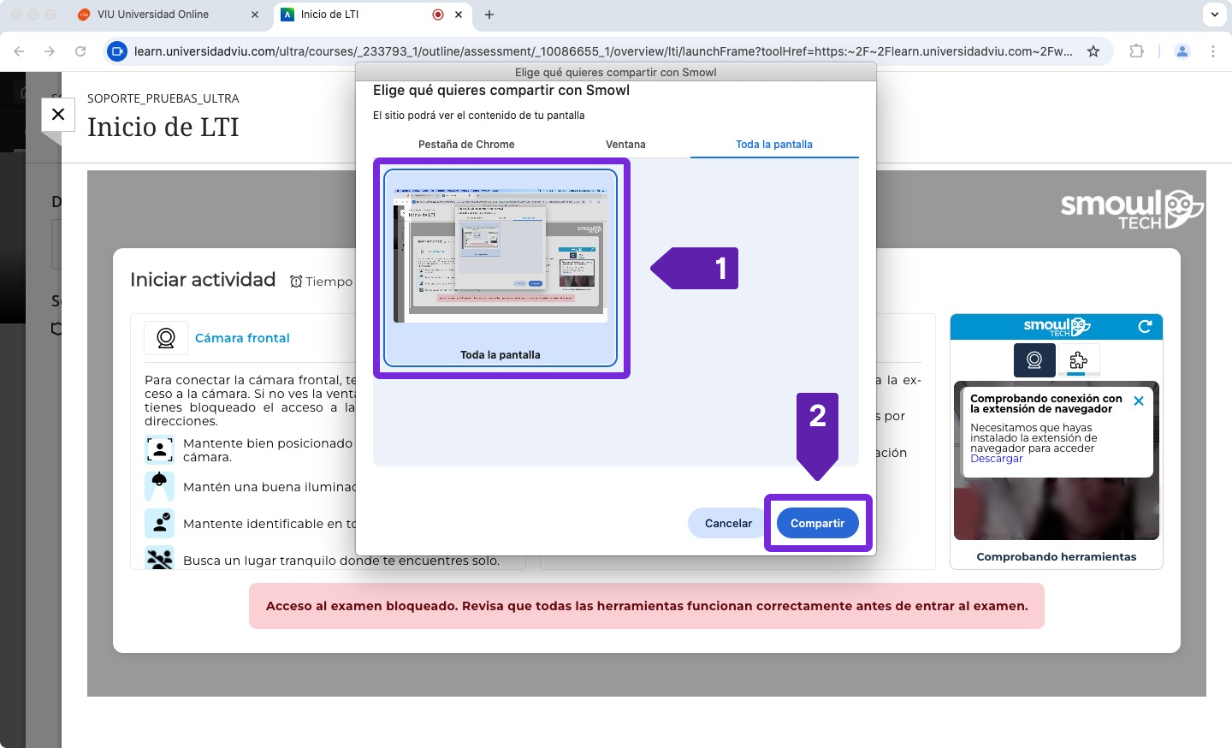Open Chrome extensions puzzle icon
The image size is (1232, 748).
click(x=1136, y=51)
